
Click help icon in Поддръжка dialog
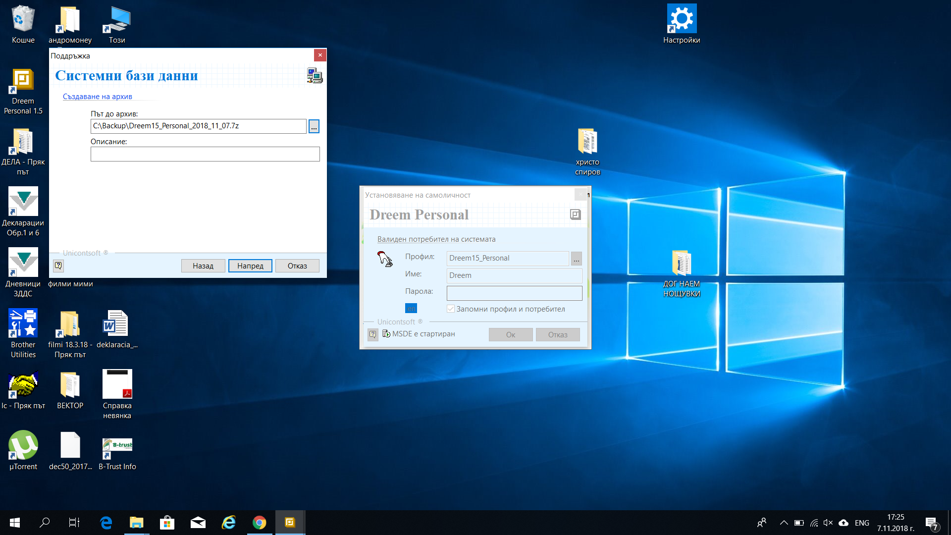point(58,266)
